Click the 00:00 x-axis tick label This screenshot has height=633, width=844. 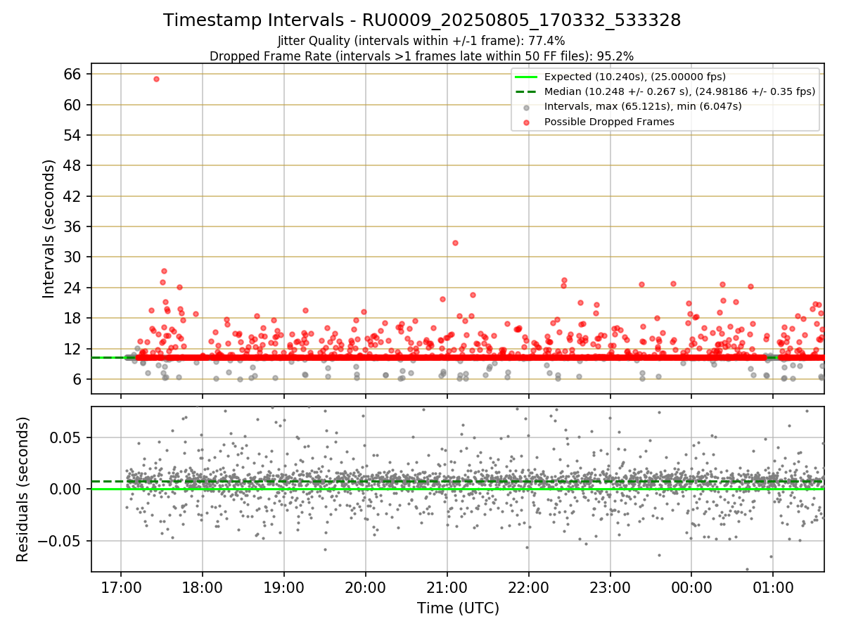coord(691,587)
